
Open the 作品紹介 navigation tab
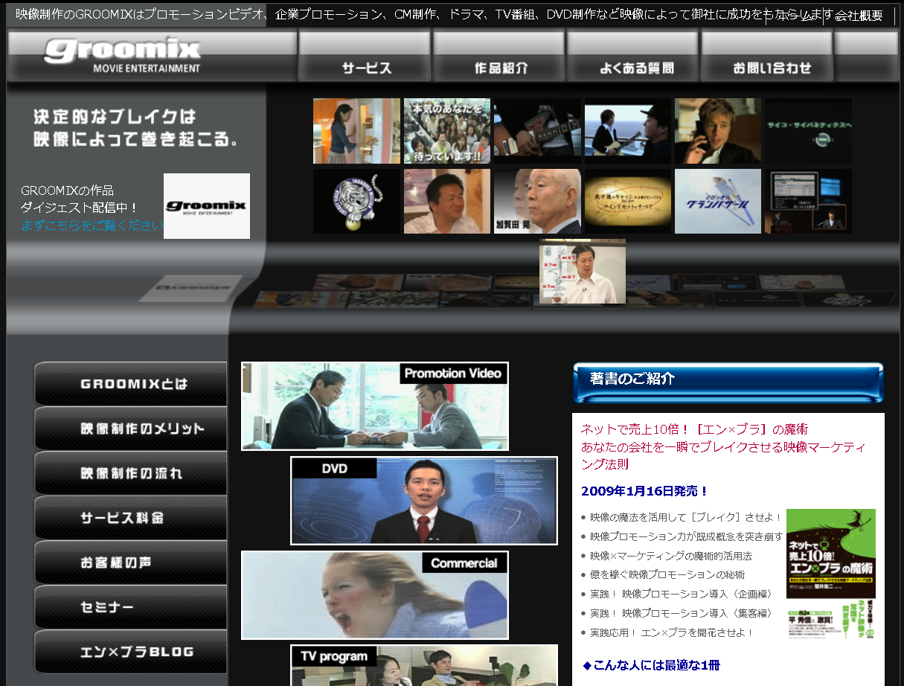(x=499, y=68)
